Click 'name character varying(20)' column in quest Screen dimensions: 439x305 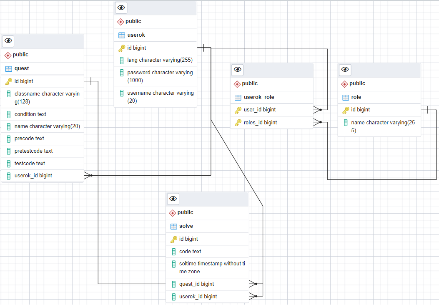(x=47, y=126)
